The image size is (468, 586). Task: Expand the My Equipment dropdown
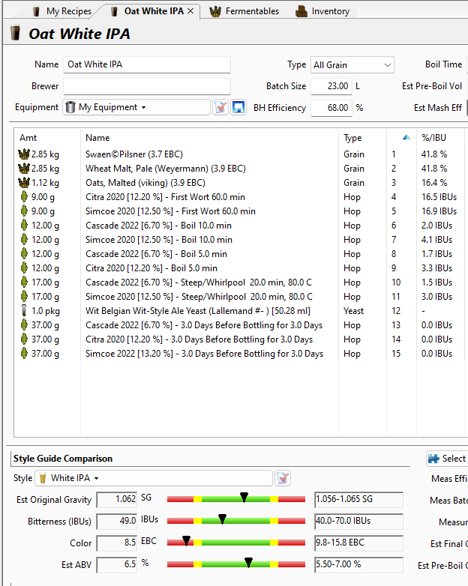coord(143,107)
